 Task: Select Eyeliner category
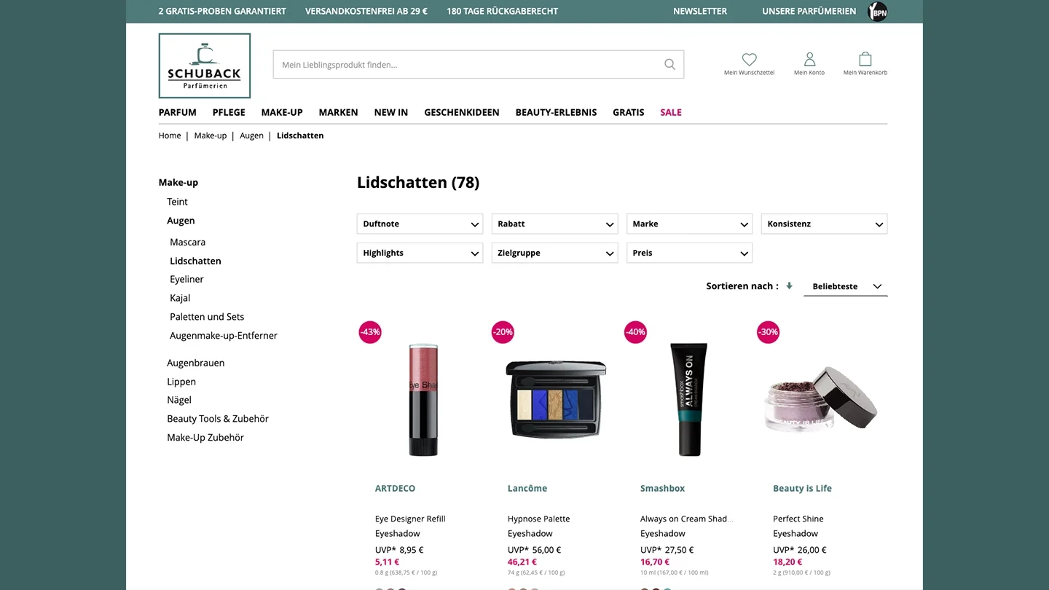pos(186,279)
